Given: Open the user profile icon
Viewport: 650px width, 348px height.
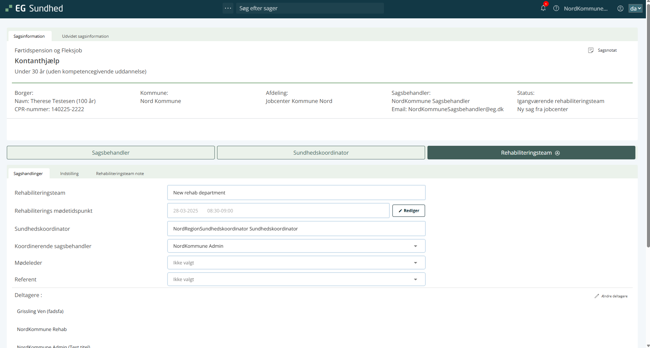Looking at the screenshot, I should (620, 8).
